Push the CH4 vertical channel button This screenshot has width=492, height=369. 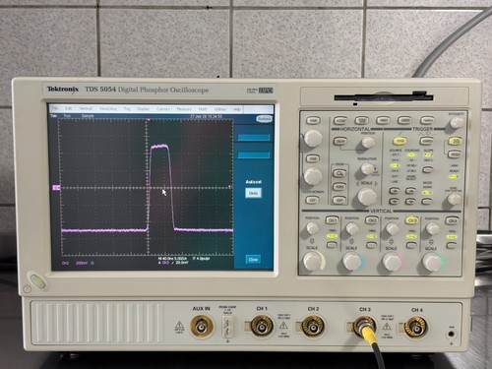452,220
